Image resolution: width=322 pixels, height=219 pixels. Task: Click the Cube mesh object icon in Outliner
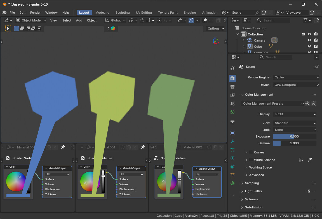[250, 47]
